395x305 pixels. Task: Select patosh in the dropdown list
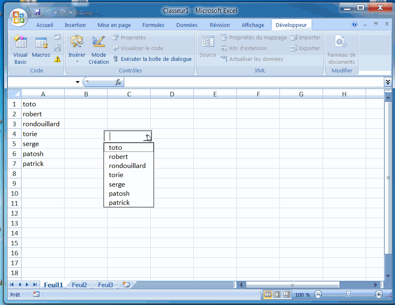(x=129, y=193)
